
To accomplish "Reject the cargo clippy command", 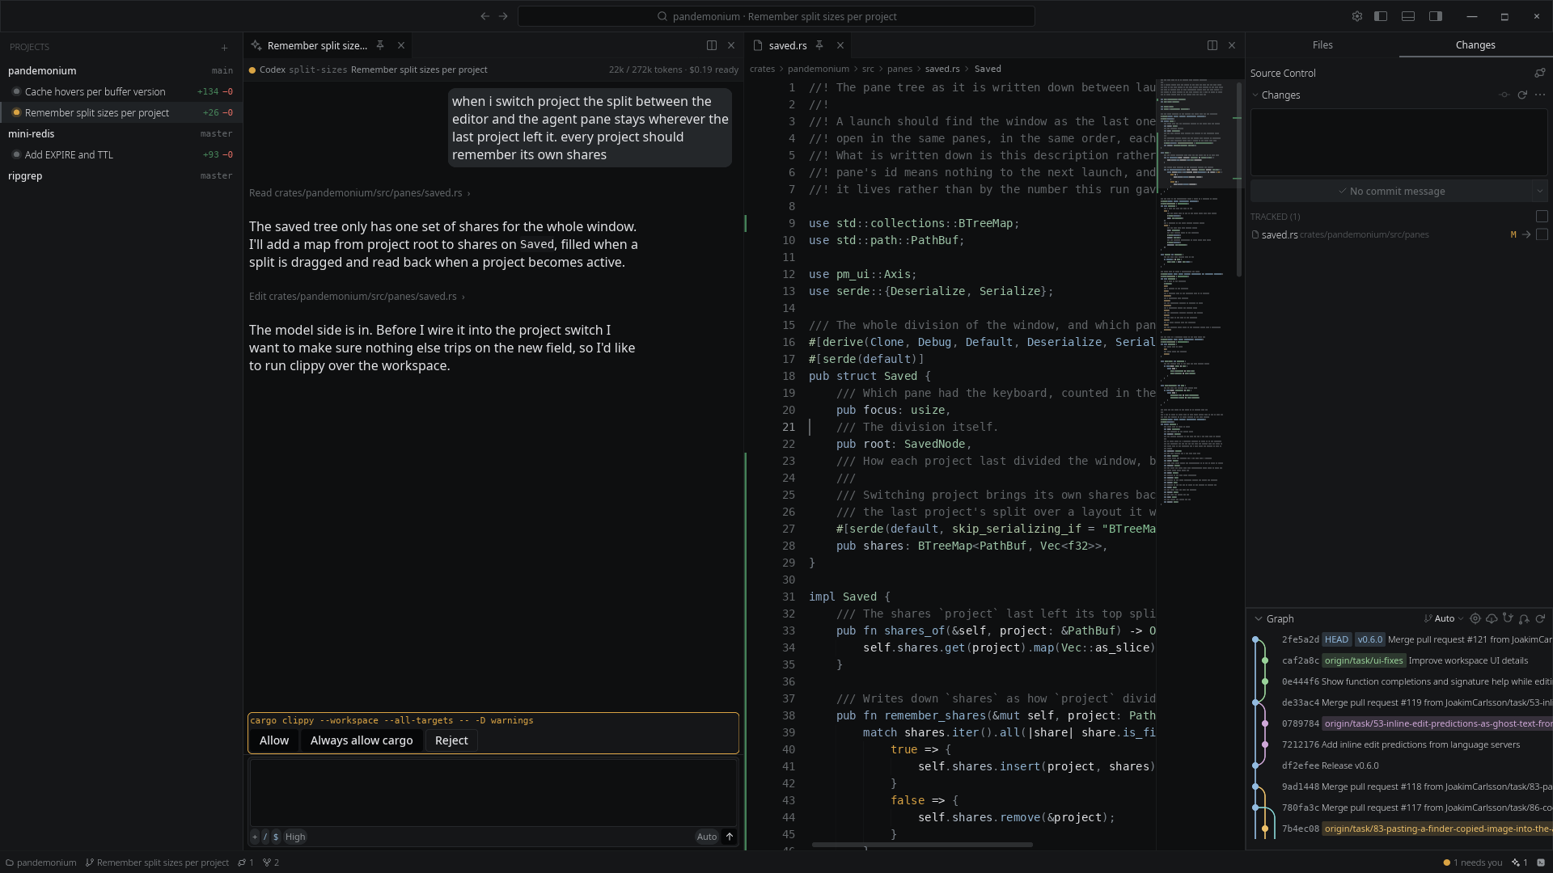I will (451, 740).
